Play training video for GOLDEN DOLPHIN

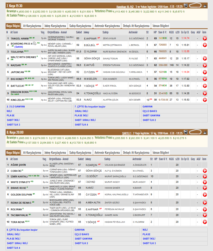[205, 195]
